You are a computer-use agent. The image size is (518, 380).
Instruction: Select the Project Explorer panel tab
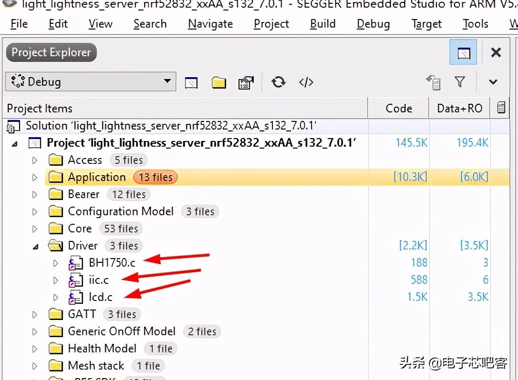tap(51, 52)
